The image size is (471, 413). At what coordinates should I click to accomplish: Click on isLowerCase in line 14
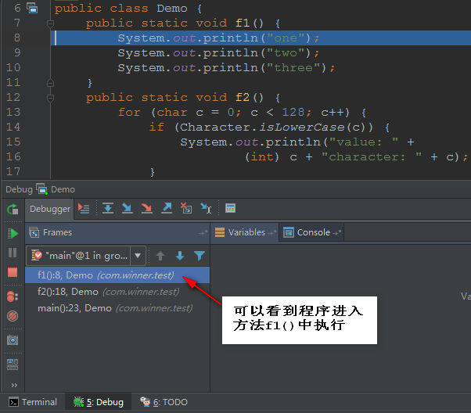[x=301, y=127]
